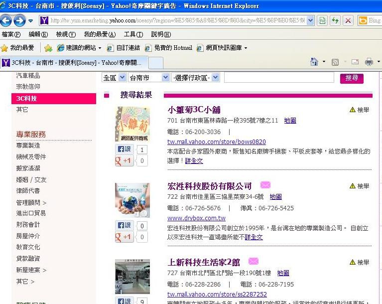This screenshot has width=382, height=304.
Task: Open 地圖 map link for 宏洸科技
Action: [276, 196]
